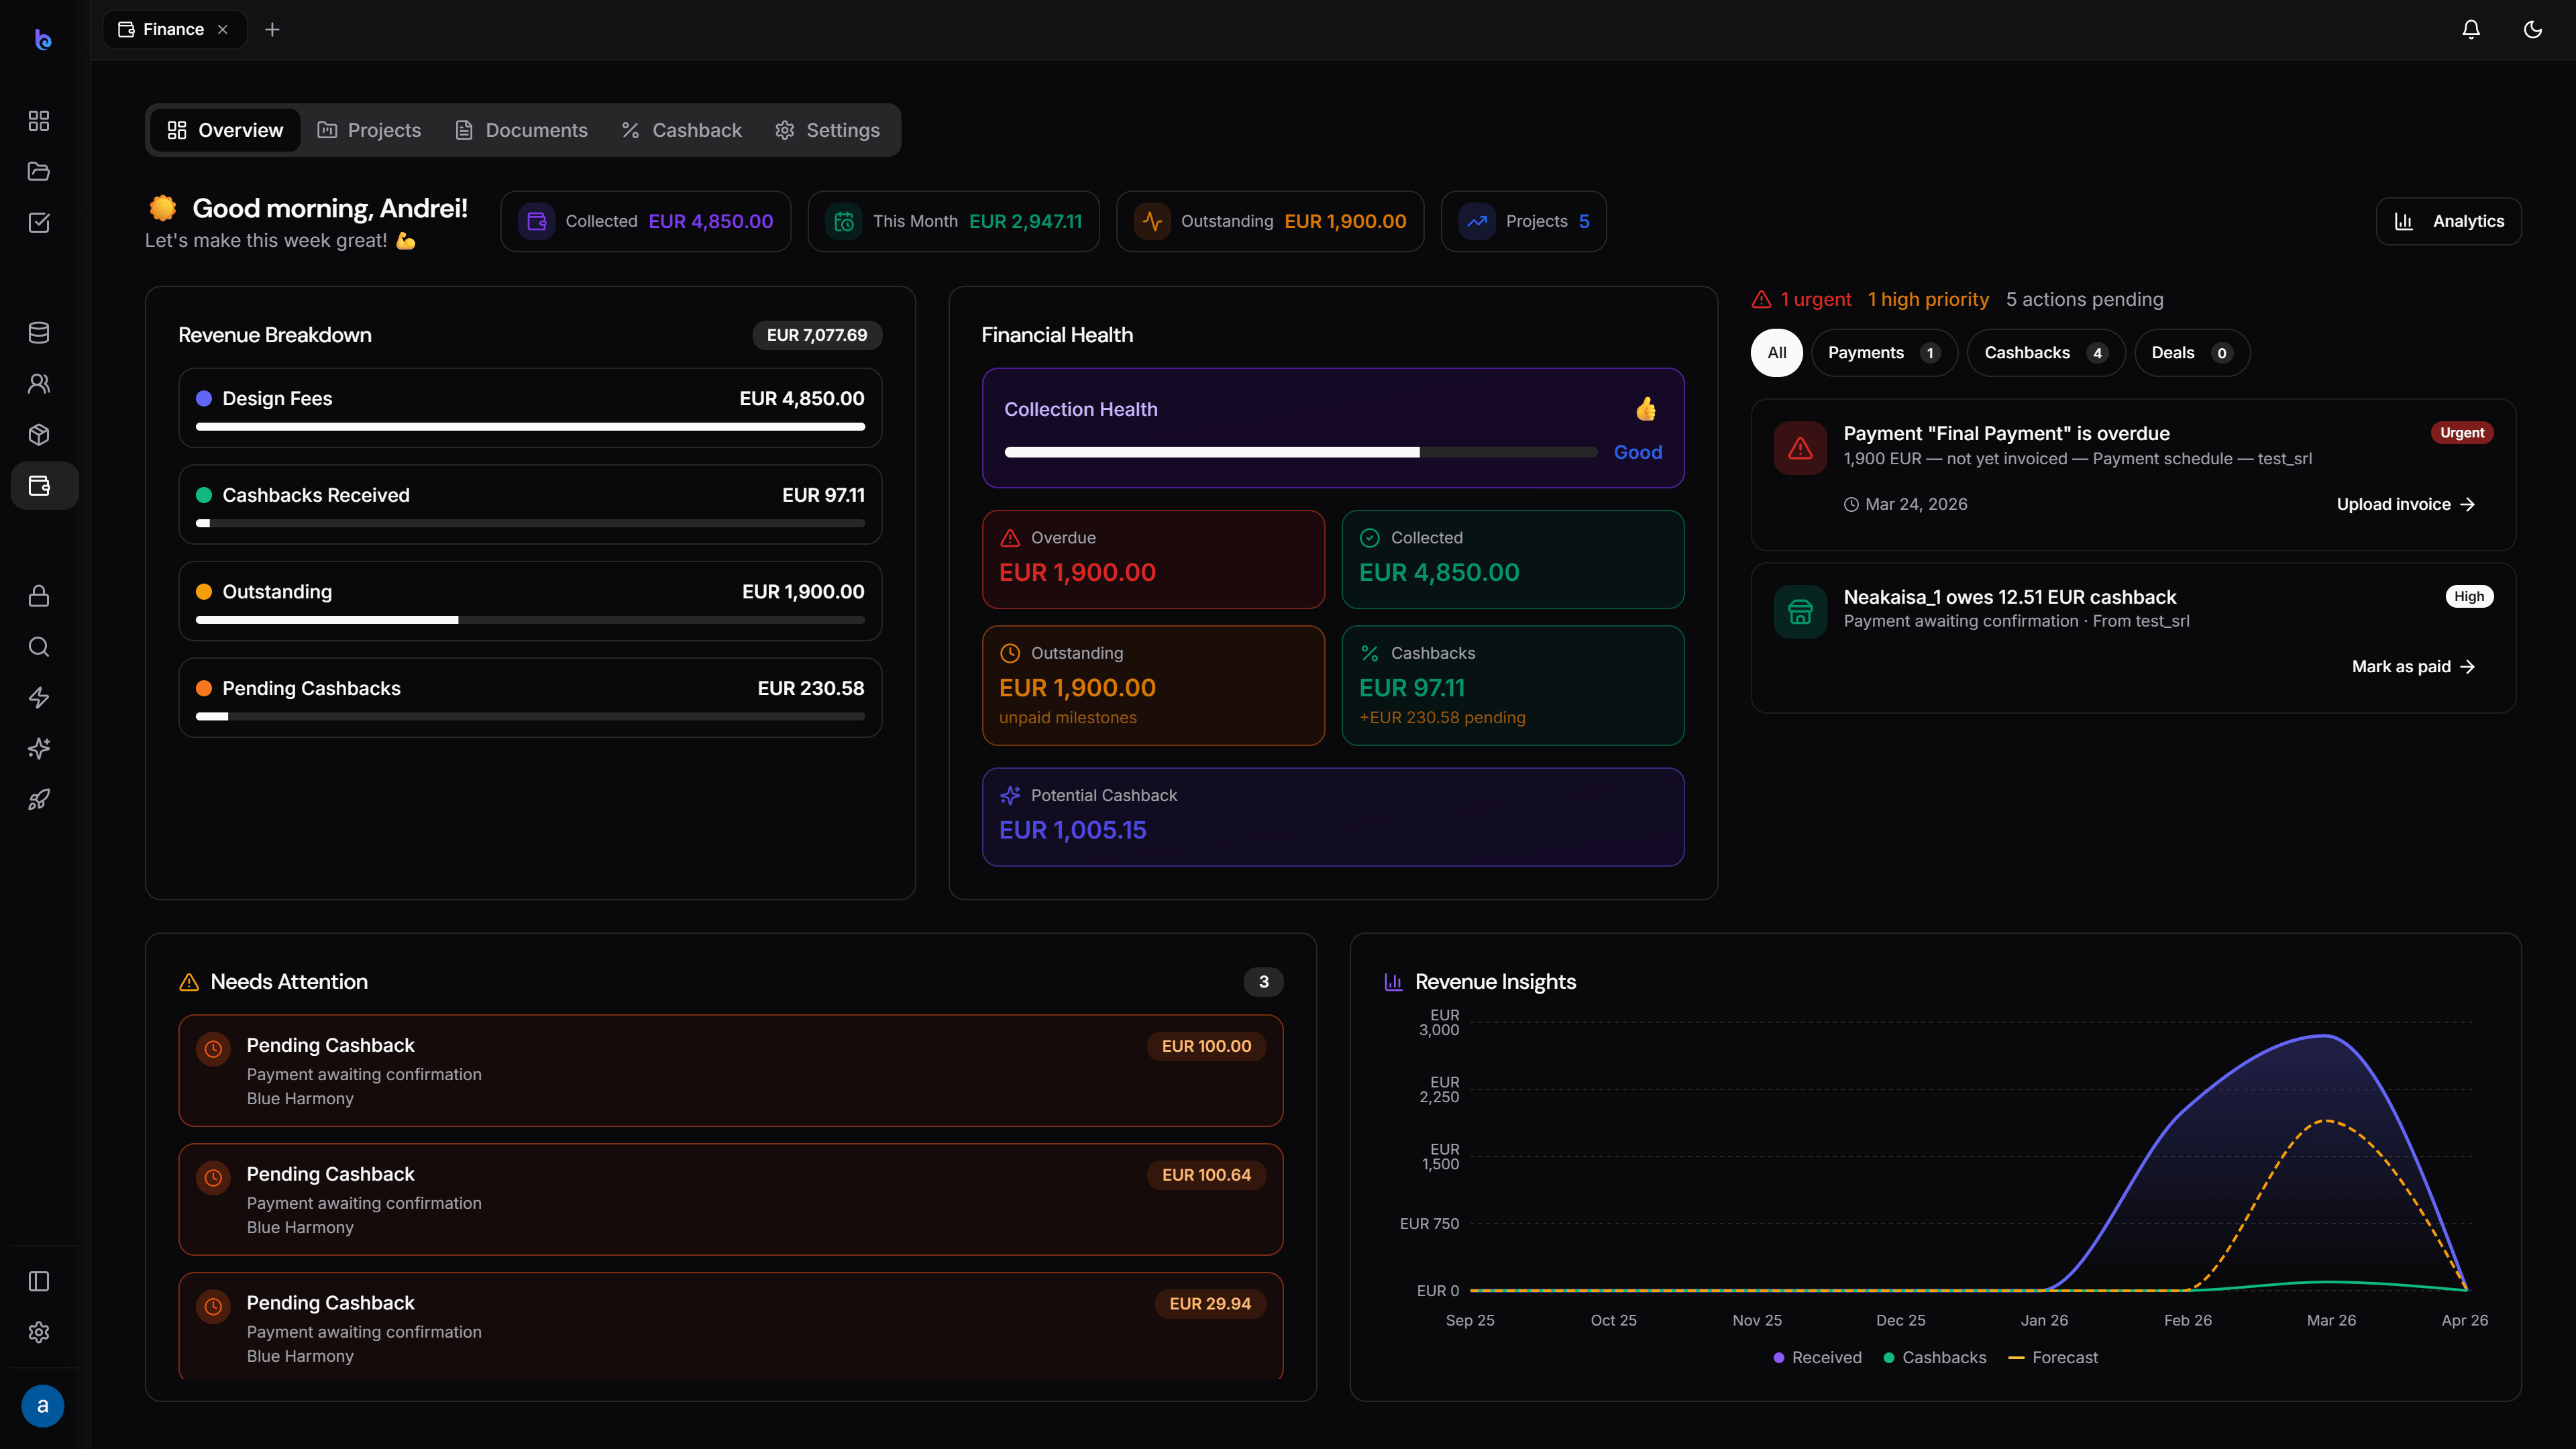
Task: Switch to the Cashback tab
Action: (681, 130)
